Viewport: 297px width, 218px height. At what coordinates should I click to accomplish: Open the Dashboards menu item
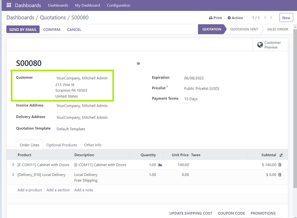point(58,5)
